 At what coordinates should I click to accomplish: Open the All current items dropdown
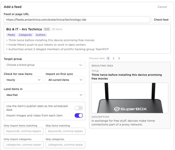tap(65, 80)
